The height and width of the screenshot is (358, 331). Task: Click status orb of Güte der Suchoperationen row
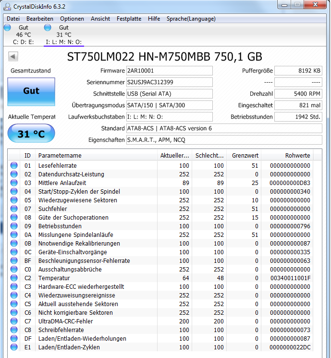coord(14,217)
